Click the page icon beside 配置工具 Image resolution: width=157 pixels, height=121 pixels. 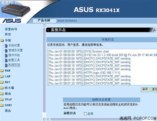click(x=6, y=60)
